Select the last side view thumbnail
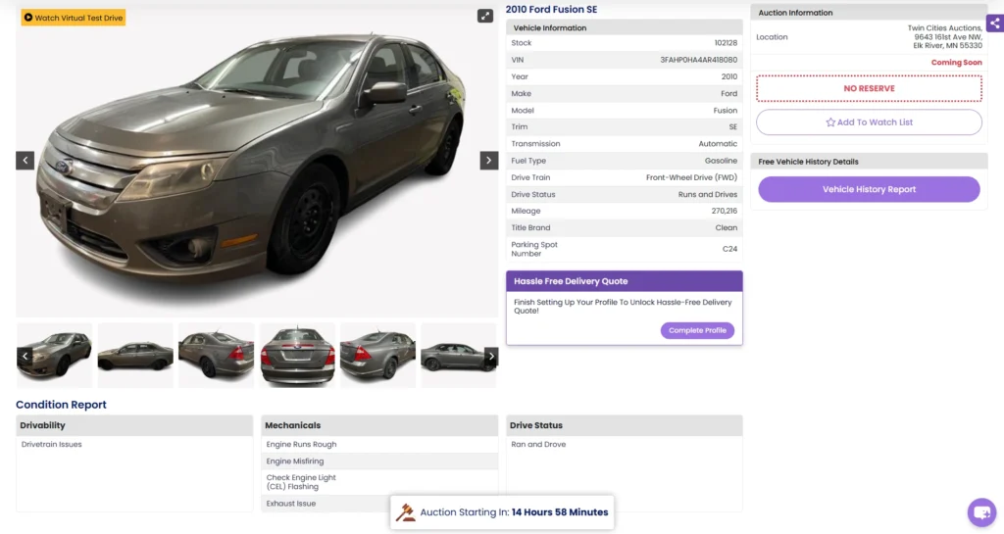 tap(458, 356)
